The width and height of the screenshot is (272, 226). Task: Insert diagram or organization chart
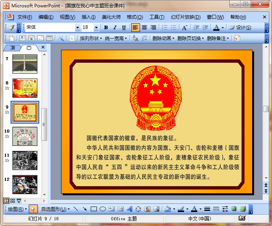coord(138,209)
